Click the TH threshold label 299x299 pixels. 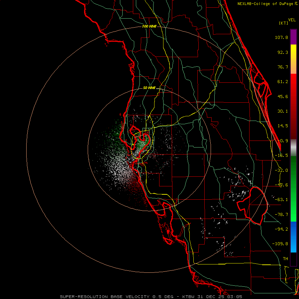[285, 259]
